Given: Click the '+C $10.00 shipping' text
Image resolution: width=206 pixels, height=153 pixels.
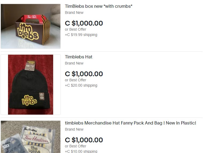Looking at the screenshot, I should tap(81, 151).
